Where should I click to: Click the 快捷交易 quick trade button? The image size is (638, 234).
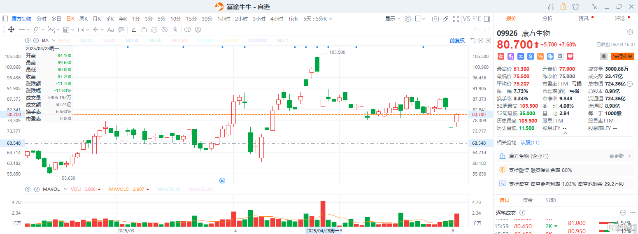(622, 56)
